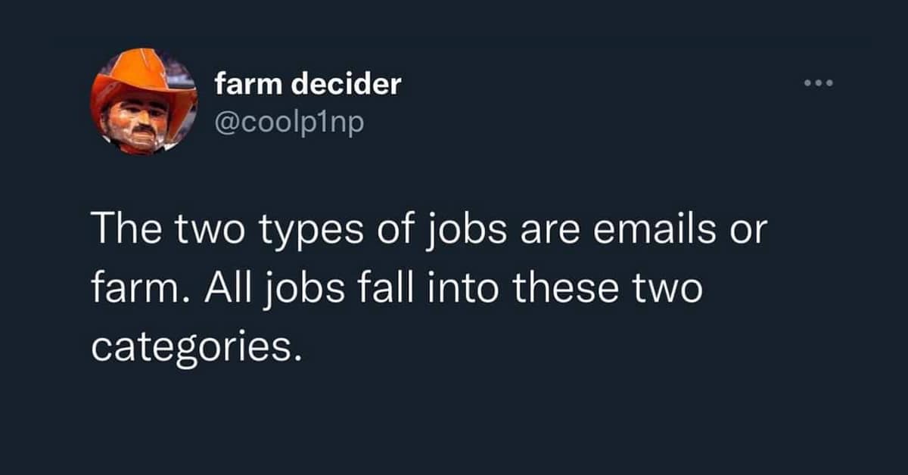The width and height of the screenshot is (908, 475).
Task: Click the word "The" starting the tweet
Action: click(123, 231)
